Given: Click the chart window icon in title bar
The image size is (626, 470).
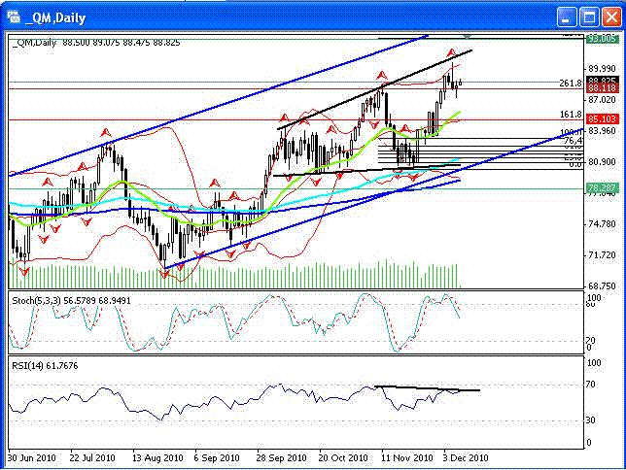Looking at the screenshot, I should [13, 17].
